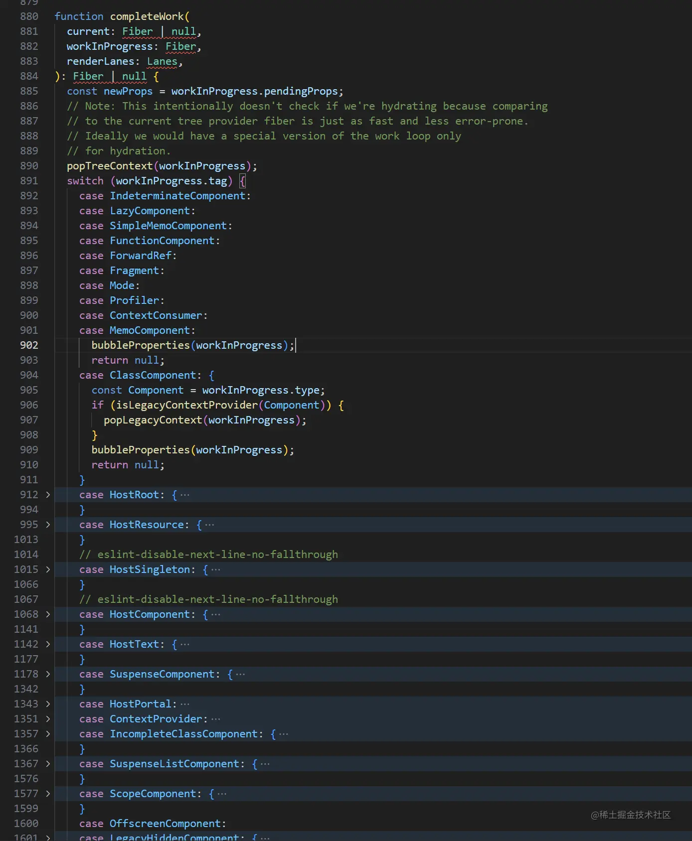Viewport: 692px width, 841px height.
Task: Click the fold arrow beside line 1142
Action: click(x=48, y=644)
